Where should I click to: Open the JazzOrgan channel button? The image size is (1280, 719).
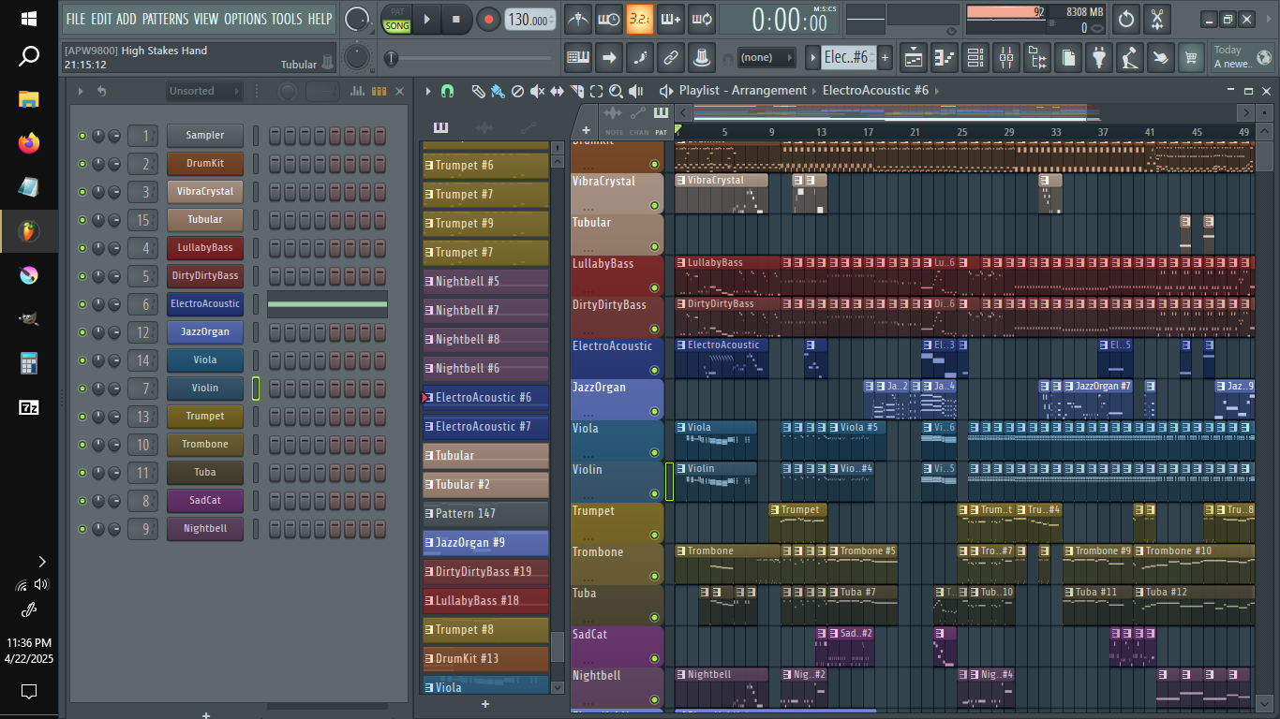(205, 332)
